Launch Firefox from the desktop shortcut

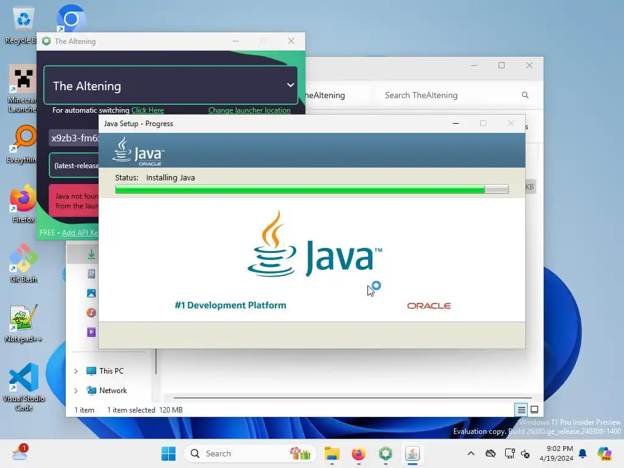click(x=23, y=204)
